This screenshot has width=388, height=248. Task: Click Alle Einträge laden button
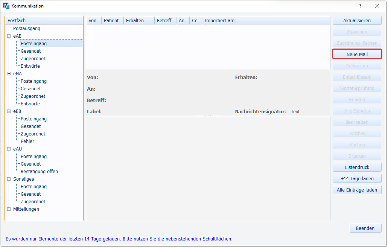point(357,190)
